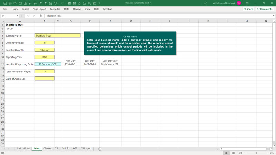Open the title bar search magnifier
This screenshot has width=276, height=155.
pyautogui.click(x=205, y=3)
